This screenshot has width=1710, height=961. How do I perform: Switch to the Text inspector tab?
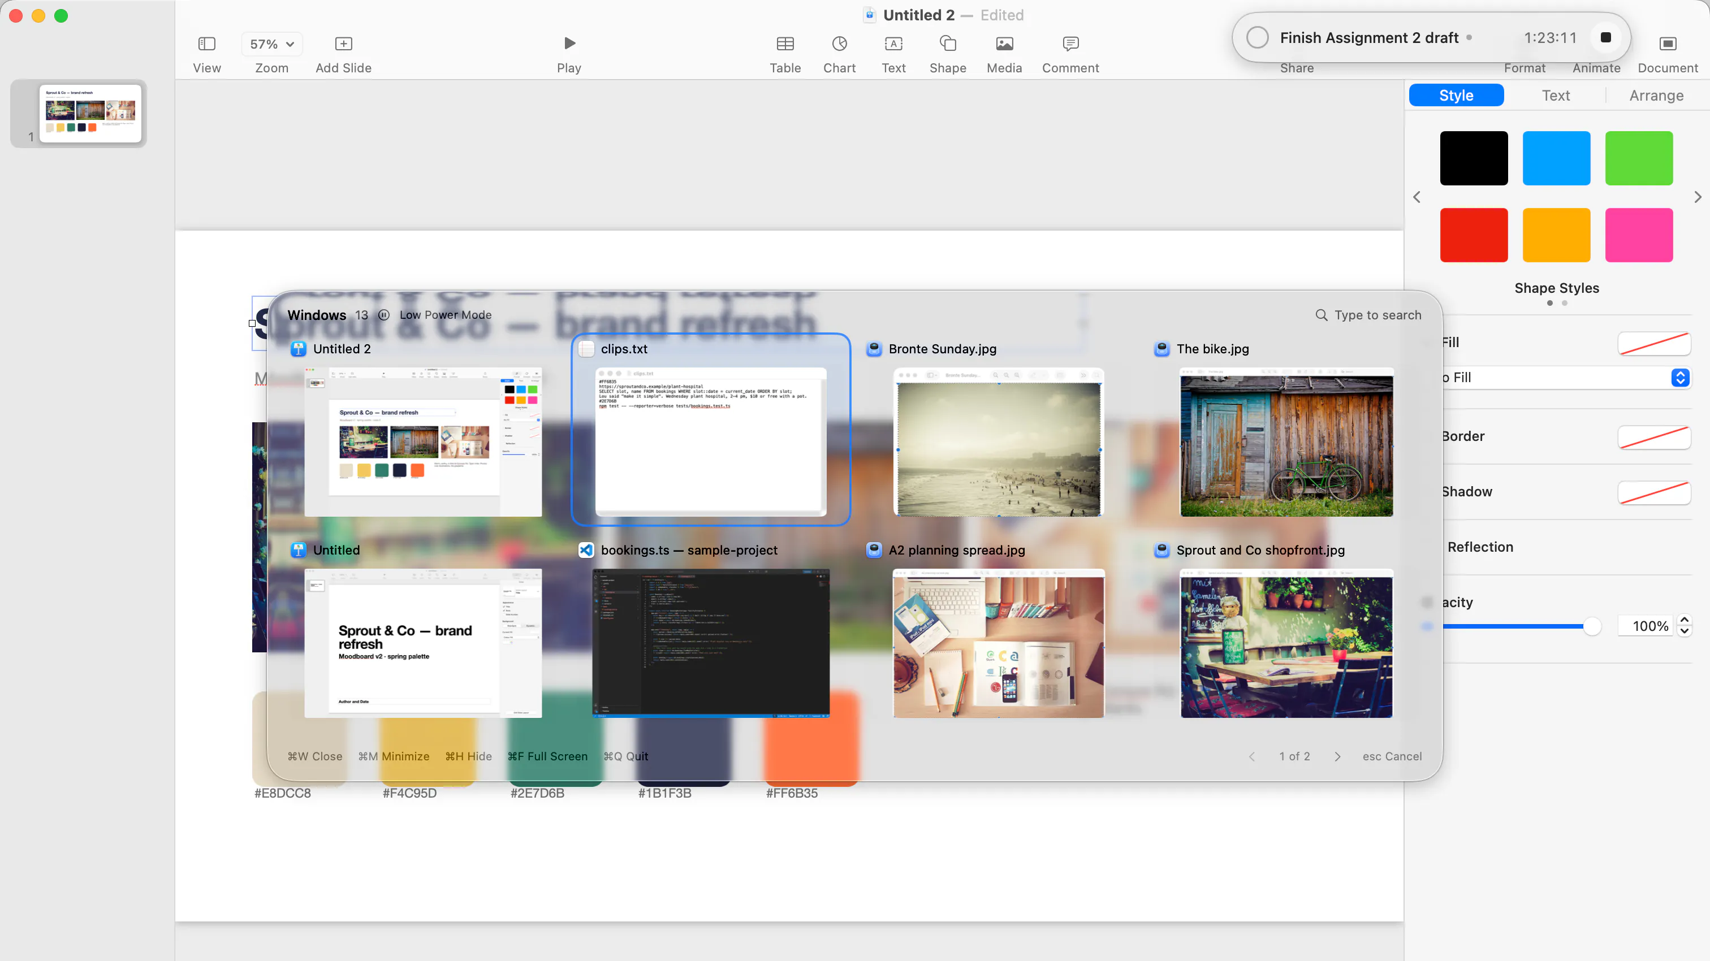coord(1555,96)
